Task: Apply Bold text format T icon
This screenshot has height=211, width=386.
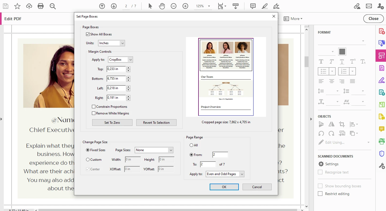Action: (x=321, y=61)
